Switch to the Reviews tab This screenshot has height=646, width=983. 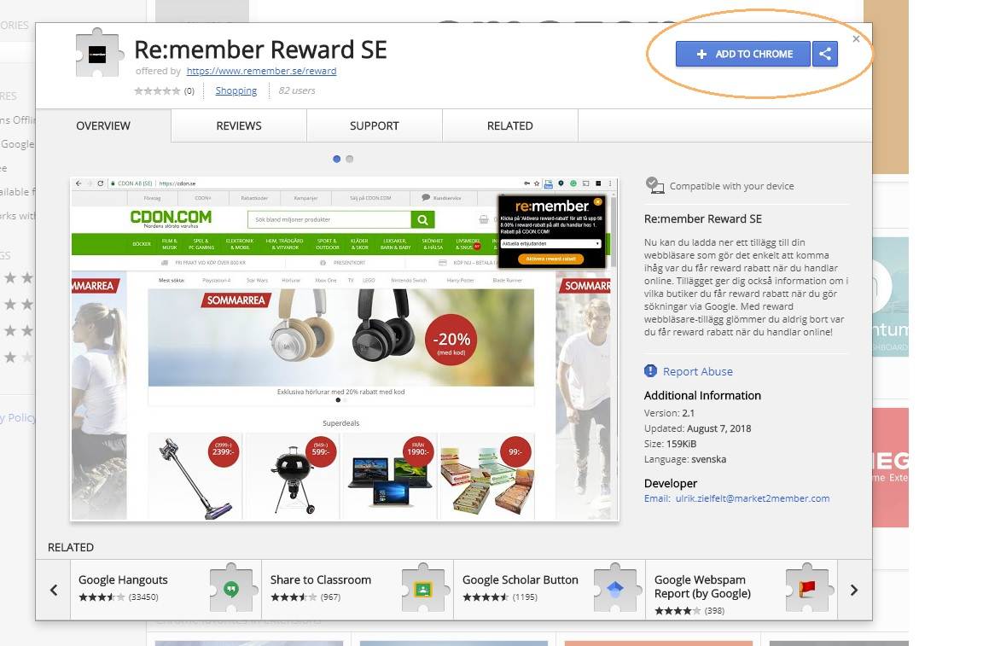click(x=239, y=125)
